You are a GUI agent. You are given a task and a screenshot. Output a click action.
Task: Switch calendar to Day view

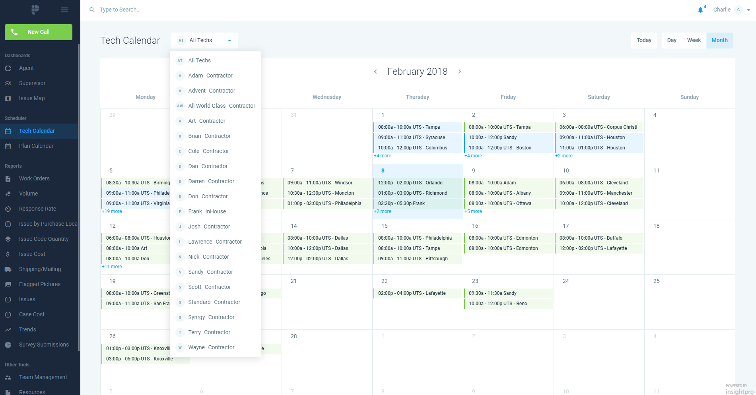click(x=672, y=41)
